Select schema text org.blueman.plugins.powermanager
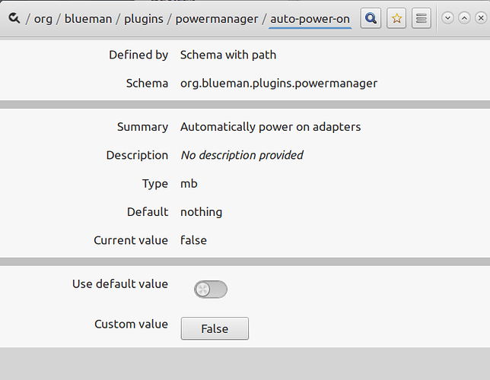490x380 pixels. tap(278, 84)
